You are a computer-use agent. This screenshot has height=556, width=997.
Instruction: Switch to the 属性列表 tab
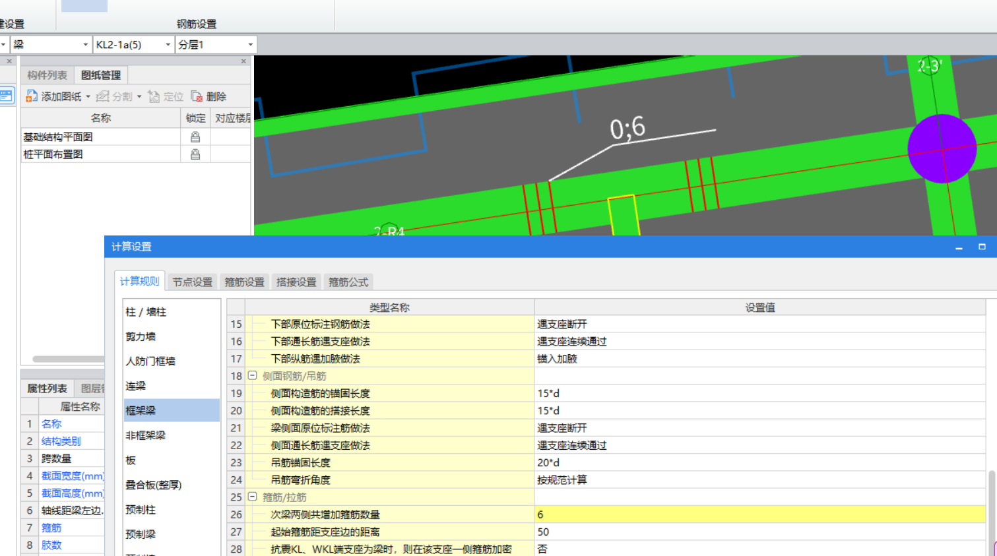point(47,388)
